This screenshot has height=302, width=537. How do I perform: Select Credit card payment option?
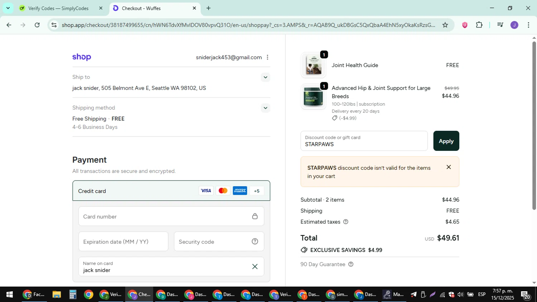tap(171, 191)
